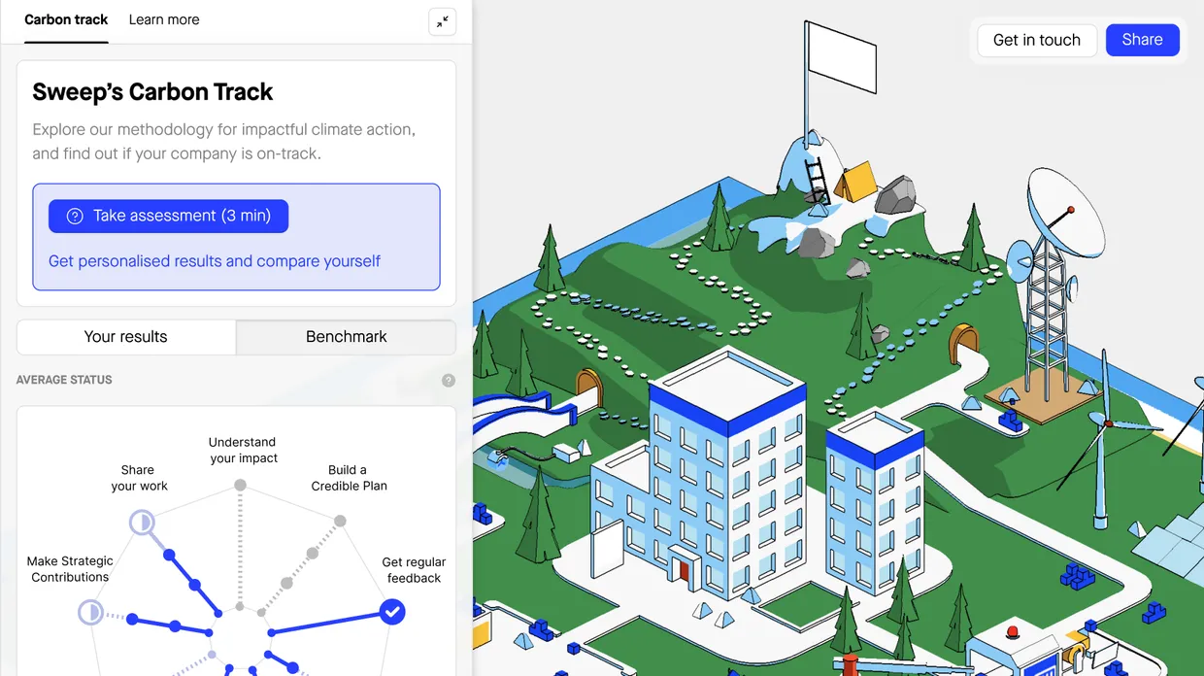Follow the Get personalised results link
Screen dimensions: 1204x676
coord(215,261)
